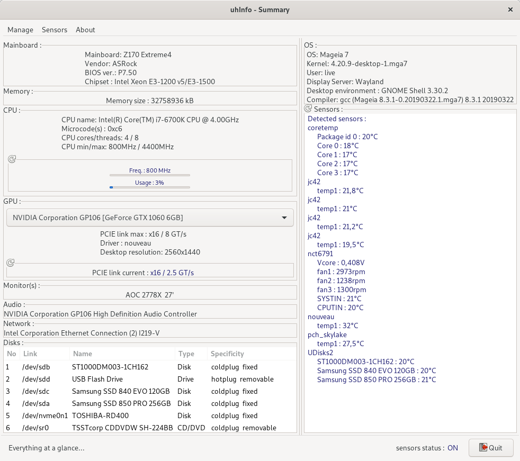The width and height of the screenshot is (520, 461).
Task: Click 'temp1 : 21,8°C' jc42 reading
Action: pyautogui.click(x=340, y=191)
